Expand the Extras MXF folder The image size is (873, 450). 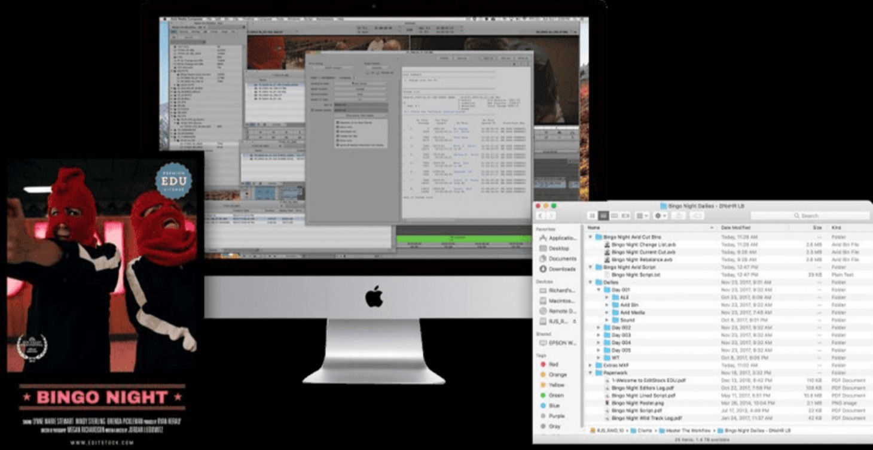click(x=590, y=365)
